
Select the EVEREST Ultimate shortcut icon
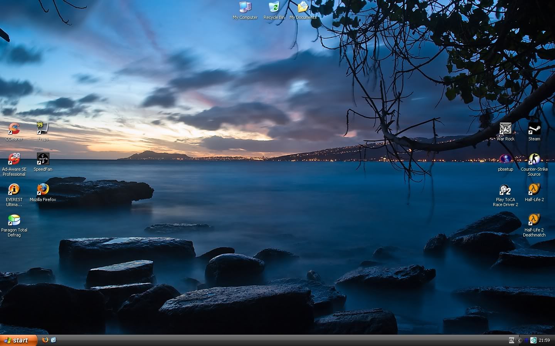point(14,189)
